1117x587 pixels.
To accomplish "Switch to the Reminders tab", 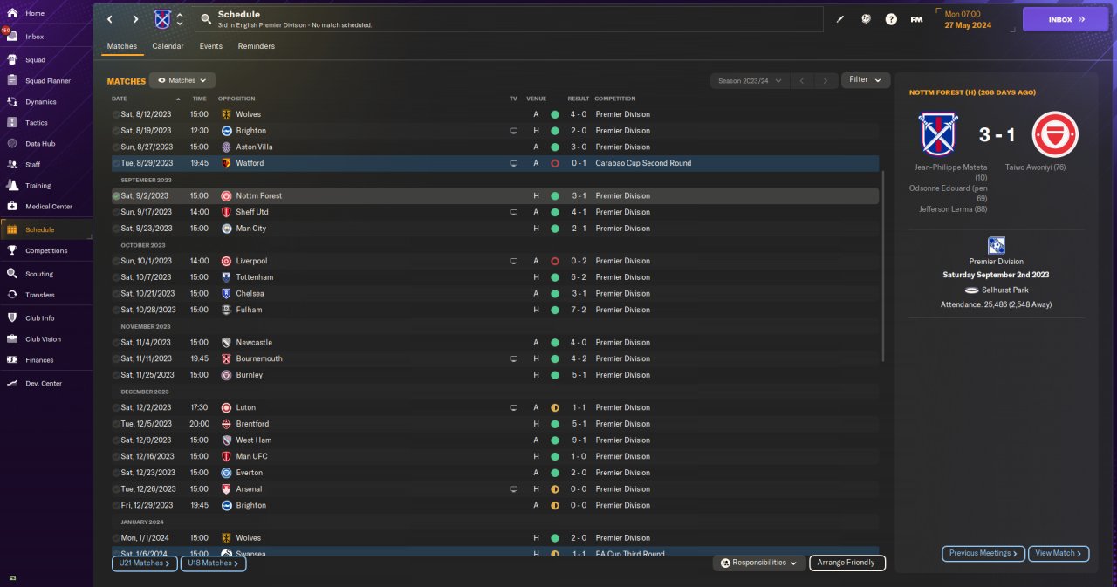I will 257,46.
